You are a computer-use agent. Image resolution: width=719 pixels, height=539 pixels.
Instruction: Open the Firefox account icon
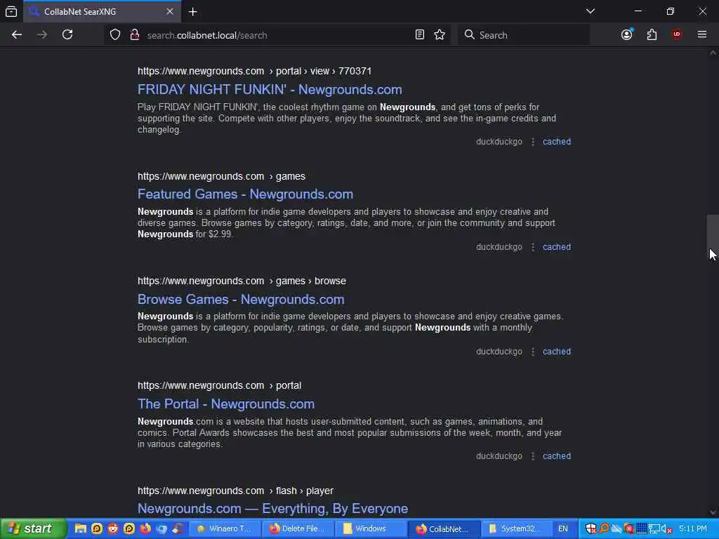pyautogui.click(x=627, y=35)
